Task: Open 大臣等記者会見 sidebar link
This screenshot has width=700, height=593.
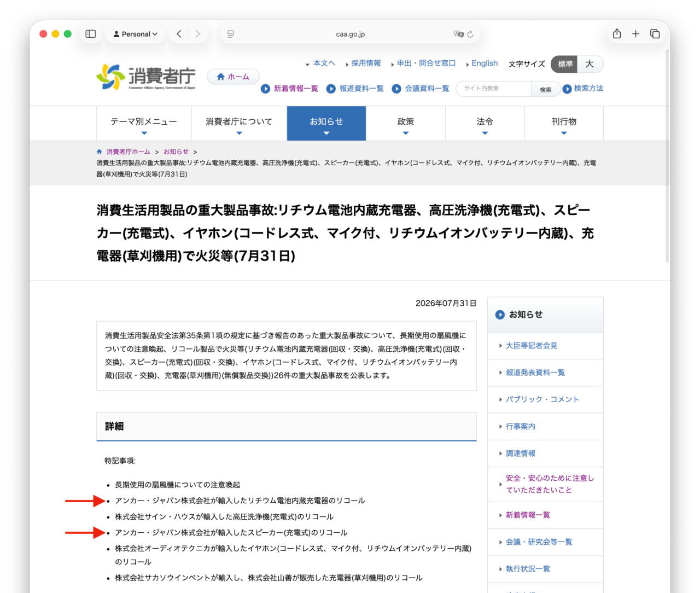Action: [532, 346]
